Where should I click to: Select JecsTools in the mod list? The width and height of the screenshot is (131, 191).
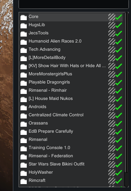click(x=38, y=33)
